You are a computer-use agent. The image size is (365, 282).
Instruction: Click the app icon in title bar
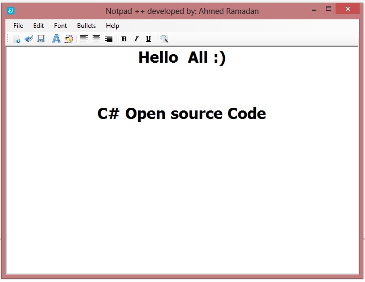11,11
